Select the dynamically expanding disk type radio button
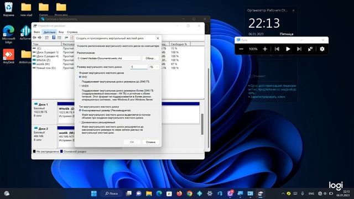354x199 pixels. (x=80, y=122)
